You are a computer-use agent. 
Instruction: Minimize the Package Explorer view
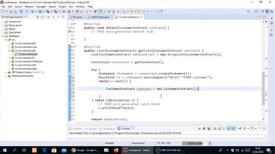tap(58, 17)
